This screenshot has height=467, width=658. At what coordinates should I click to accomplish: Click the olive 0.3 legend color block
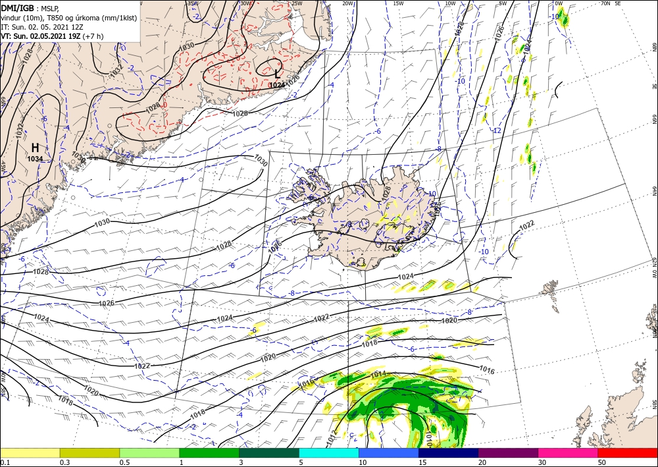(89, 453)
